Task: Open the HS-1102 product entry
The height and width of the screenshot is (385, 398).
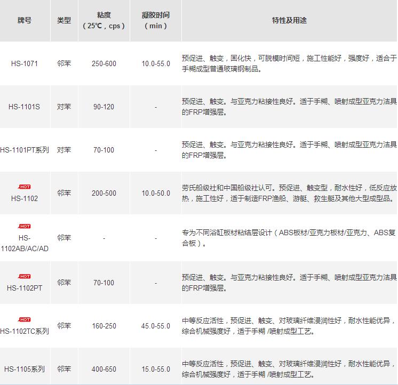Action: click(25, 198)
